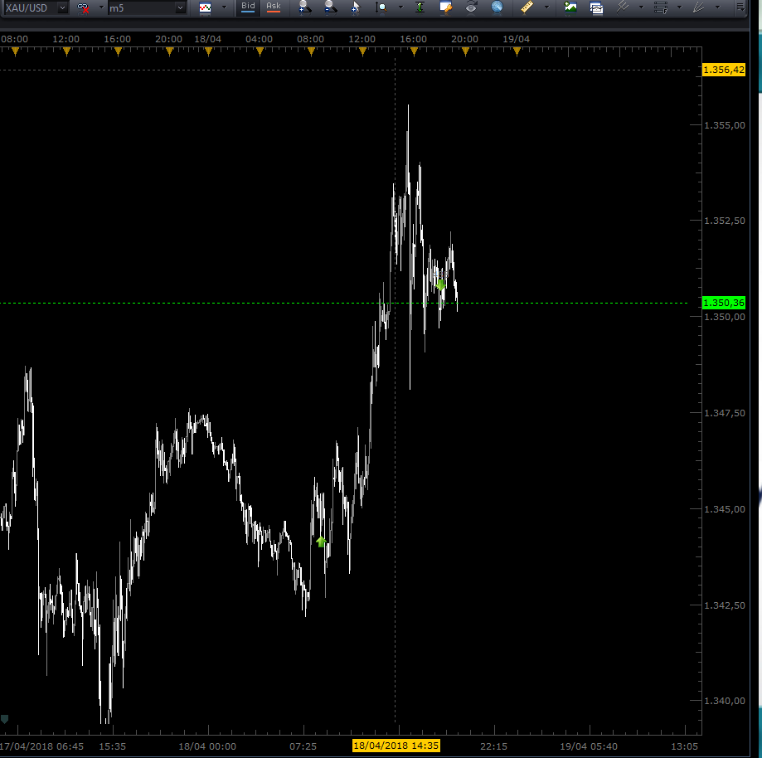Click the green vertical autoscale icon
Viewport: 762px width, 758px height.
[420, 7]
